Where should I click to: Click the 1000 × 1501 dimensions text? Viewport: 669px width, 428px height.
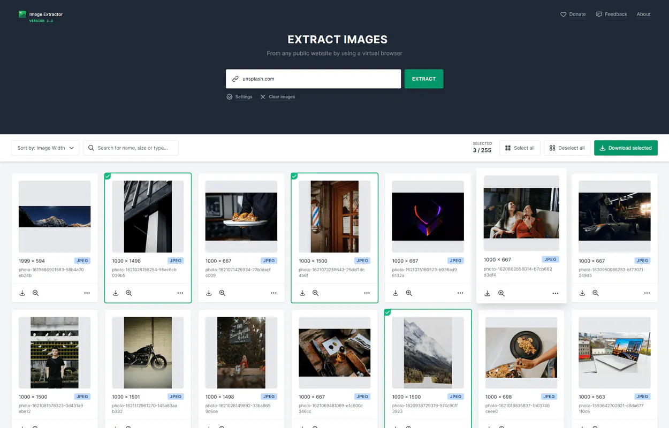(x=126, y=397)
